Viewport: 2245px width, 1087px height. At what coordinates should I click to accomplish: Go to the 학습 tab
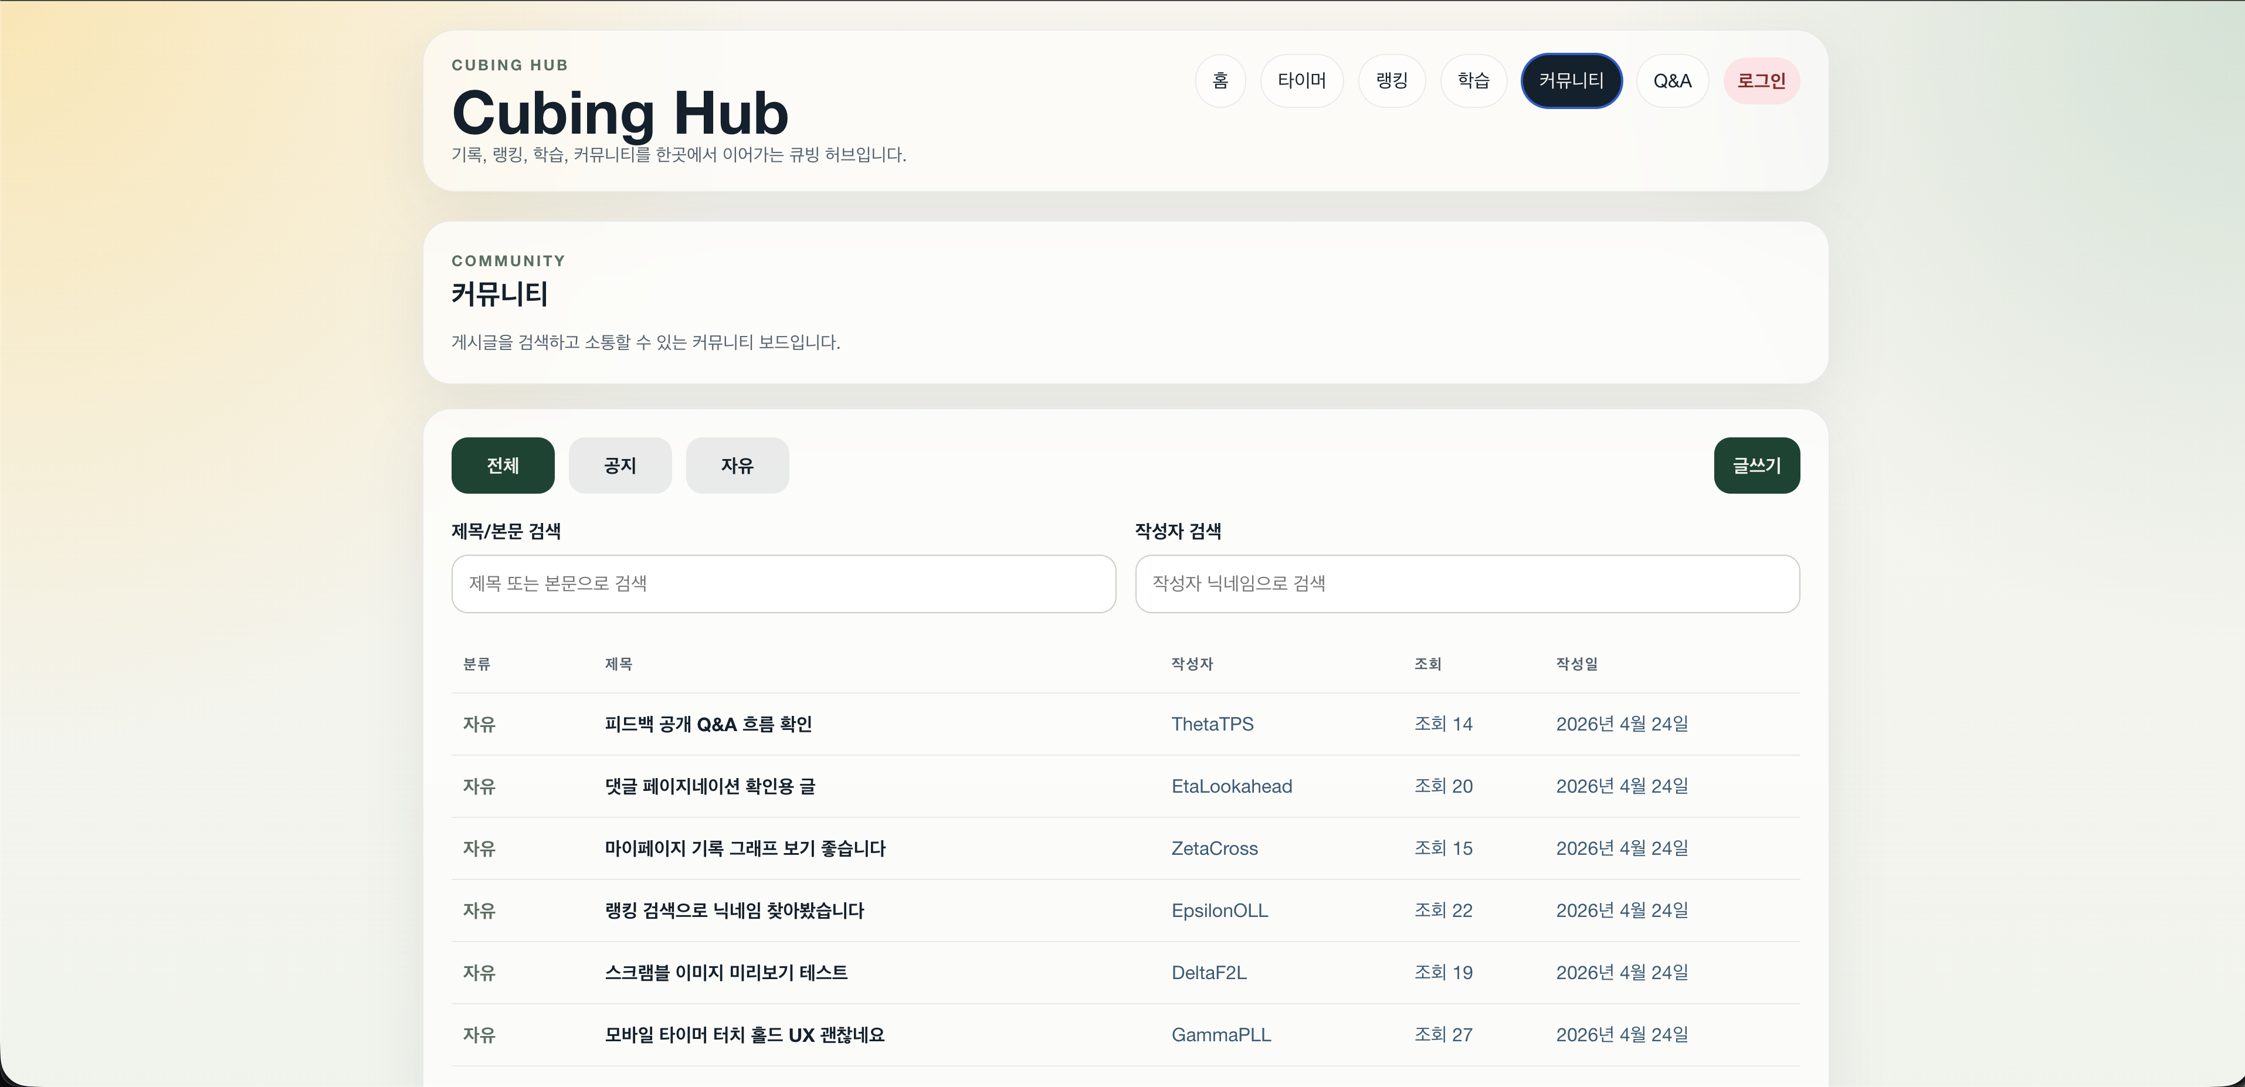[1473, 80]
